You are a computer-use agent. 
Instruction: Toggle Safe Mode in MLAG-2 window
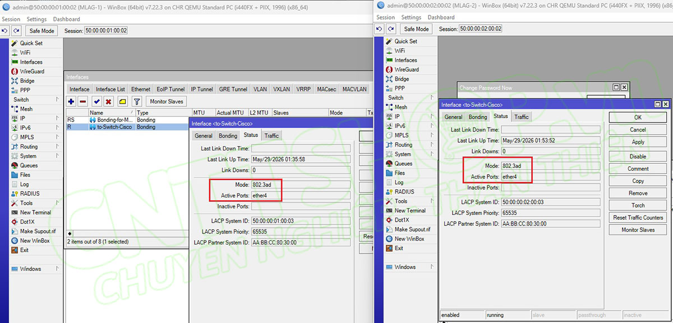point(416,29)
